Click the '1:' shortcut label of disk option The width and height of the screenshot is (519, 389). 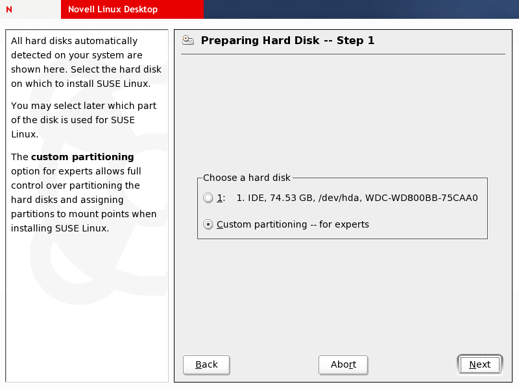point(221,198)
